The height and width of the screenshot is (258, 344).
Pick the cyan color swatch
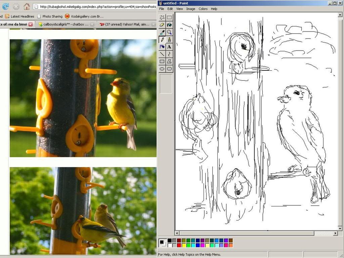coord(193,245)
